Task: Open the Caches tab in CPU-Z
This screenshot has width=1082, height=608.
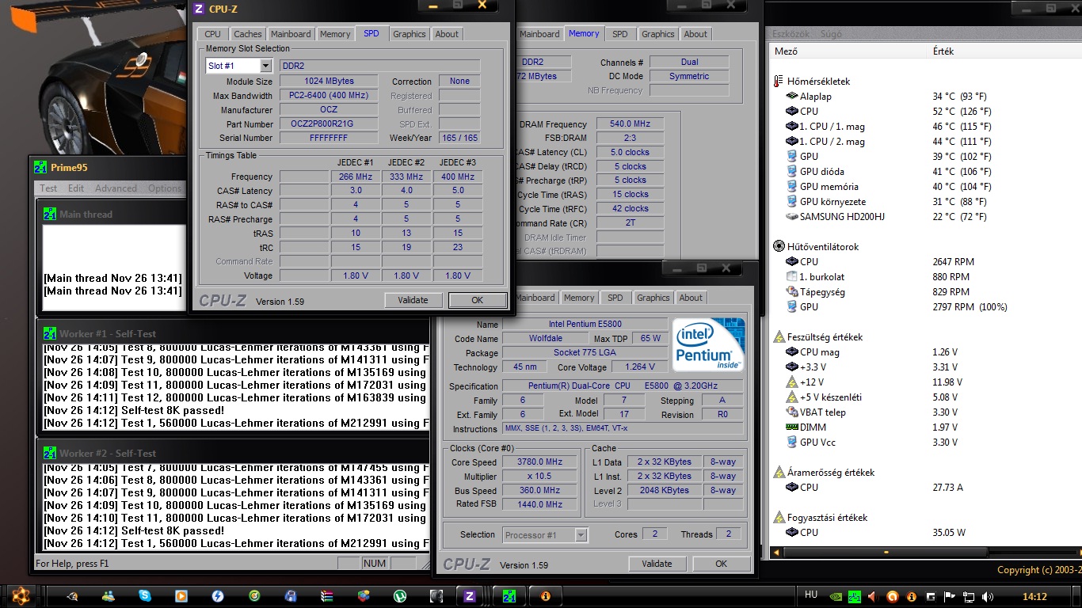Action: 247,34
